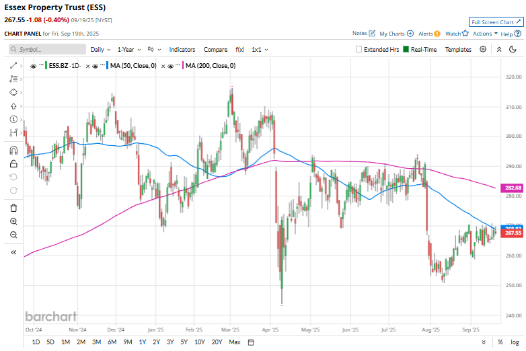The width and height of the screenshot is (526, 351).
Task: Open the calendar date range picker
Action: pyautogui.click(x=250, y=342)
